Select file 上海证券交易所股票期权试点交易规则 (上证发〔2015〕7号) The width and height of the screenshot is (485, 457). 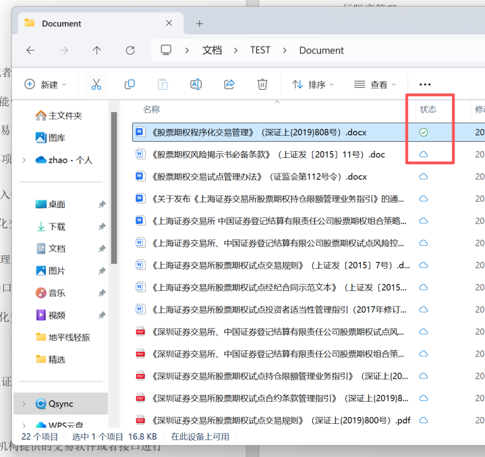(x=281, y=265)
